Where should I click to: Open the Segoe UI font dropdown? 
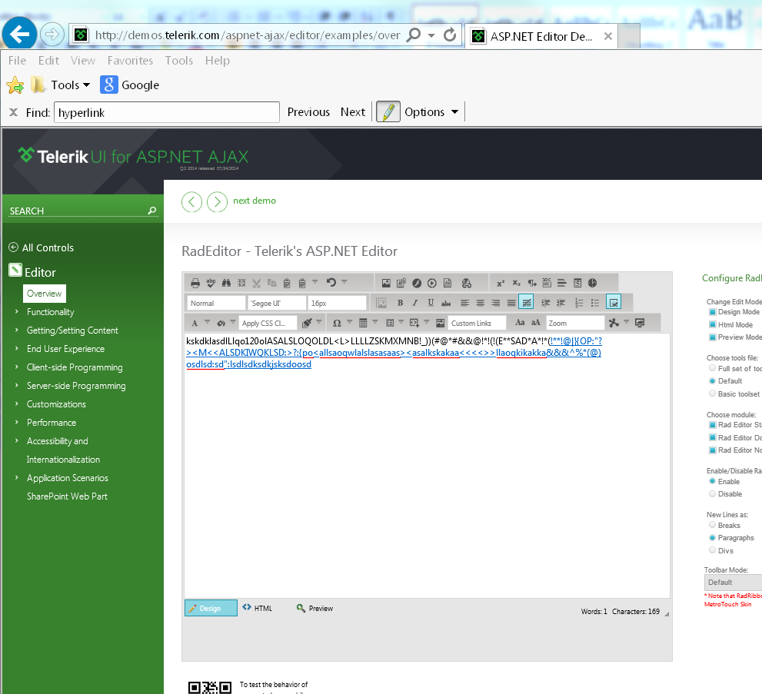click(277, 303)
